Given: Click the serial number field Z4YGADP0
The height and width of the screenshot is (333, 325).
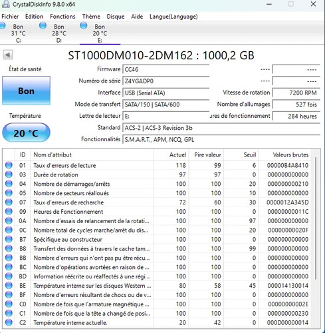Looking at the screenshot, I should click(166, 81).
